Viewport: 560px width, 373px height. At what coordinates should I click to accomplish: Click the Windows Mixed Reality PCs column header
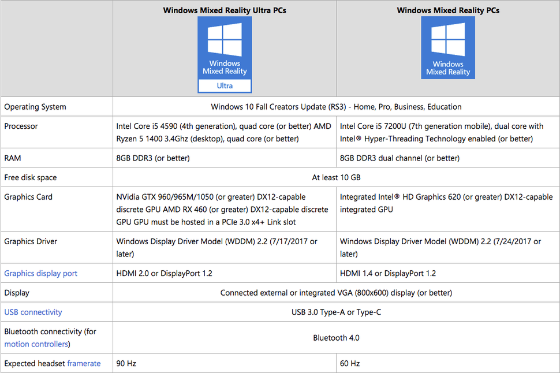[x=448, y=10]
